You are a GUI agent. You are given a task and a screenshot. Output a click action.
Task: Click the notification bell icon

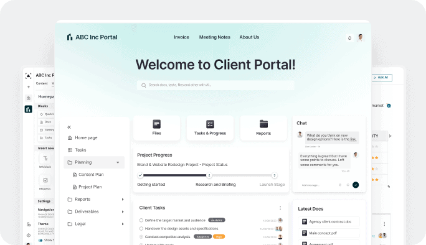(349, 38)
